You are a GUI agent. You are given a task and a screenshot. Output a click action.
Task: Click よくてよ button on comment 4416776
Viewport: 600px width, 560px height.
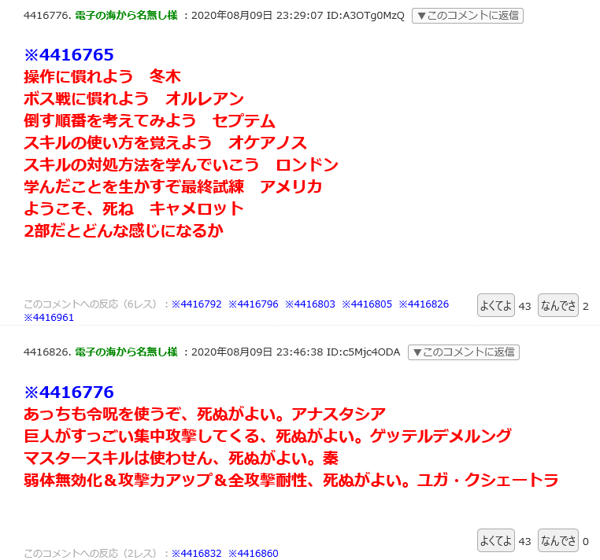(496, 305)
